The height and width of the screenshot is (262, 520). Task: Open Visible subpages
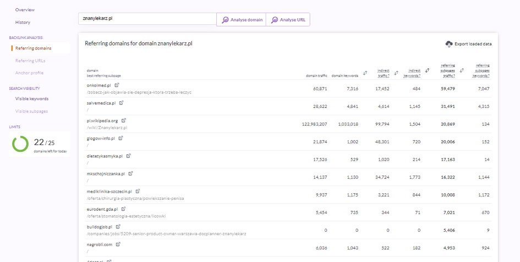[x=31, y=111]
